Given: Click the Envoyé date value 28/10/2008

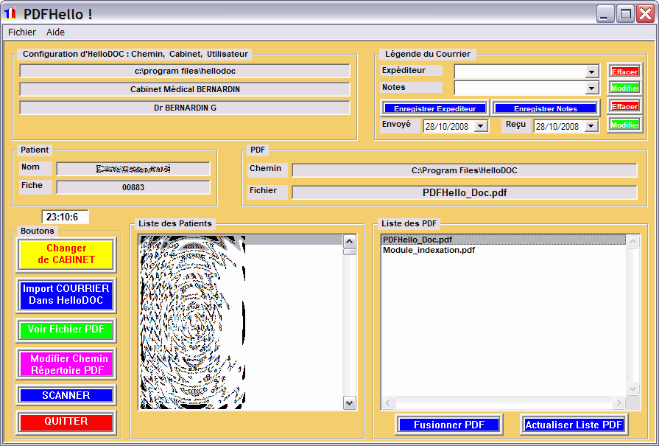Looking at the screenshot, I should click(446, 127).
